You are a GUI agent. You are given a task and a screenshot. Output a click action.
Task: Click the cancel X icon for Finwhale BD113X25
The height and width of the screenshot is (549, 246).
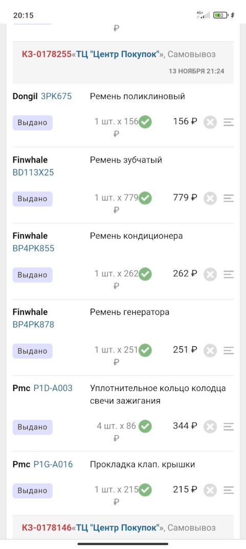tap(211, 199)
